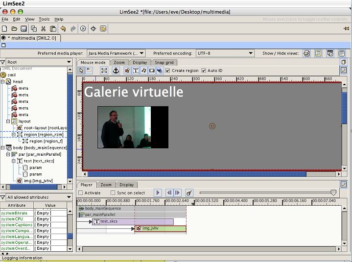Select the arrow pointer mouse mode

81,71
